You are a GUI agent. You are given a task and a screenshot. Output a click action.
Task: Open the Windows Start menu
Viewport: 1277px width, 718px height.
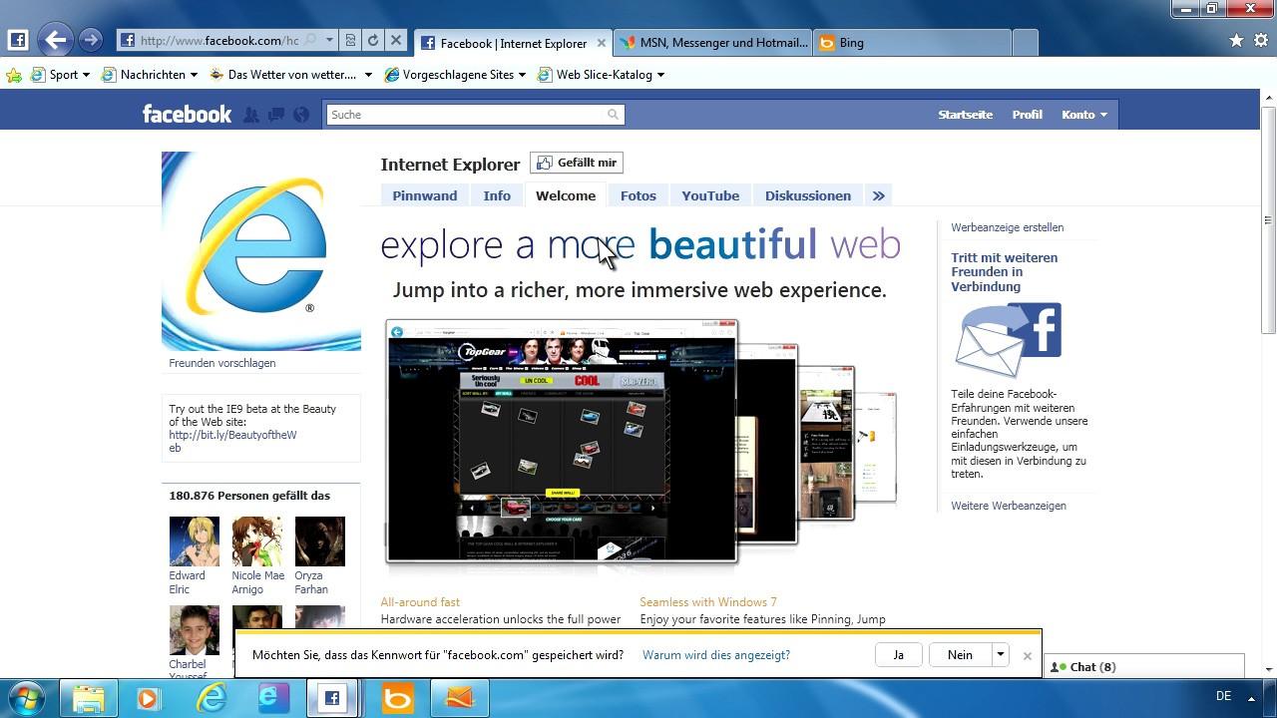coord(27,697)
